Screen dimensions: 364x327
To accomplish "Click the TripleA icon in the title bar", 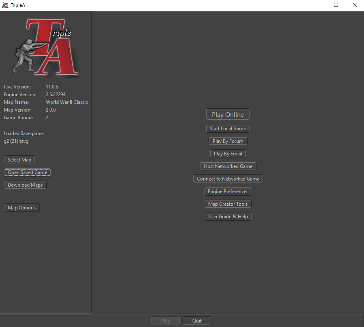I will click(5, 5).
